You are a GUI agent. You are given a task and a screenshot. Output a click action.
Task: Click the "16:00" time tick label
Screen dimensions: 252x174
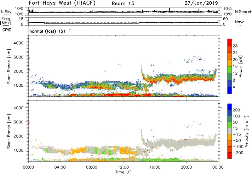click(155, 167)
